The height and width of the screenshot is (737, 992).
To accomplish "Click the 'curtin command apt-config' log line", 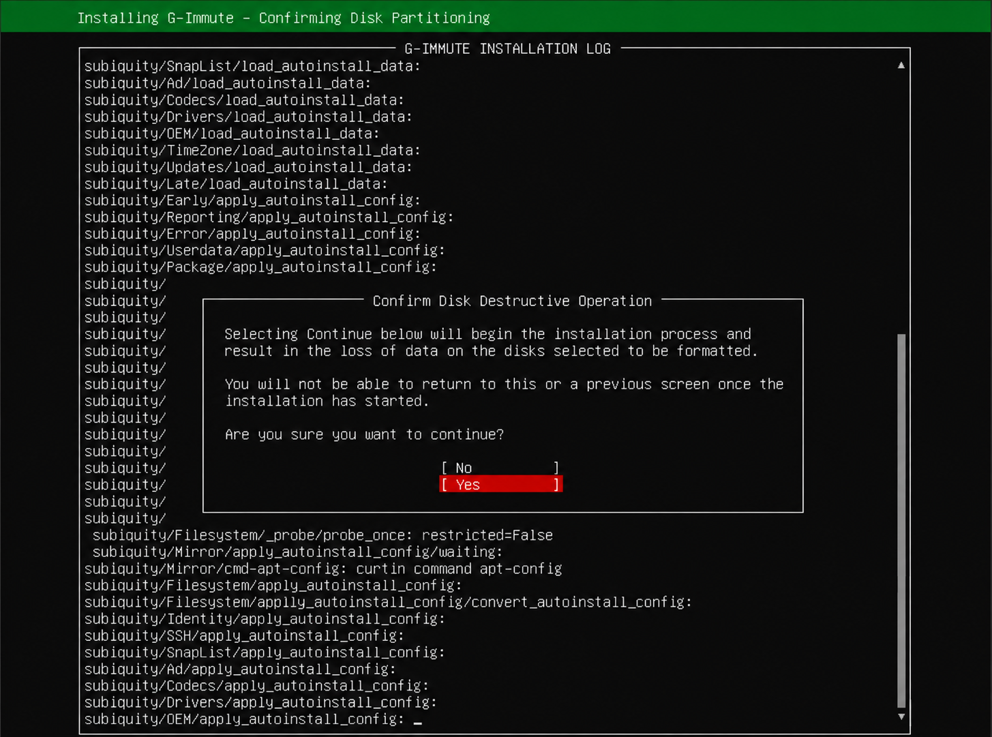I will [323, 569].
